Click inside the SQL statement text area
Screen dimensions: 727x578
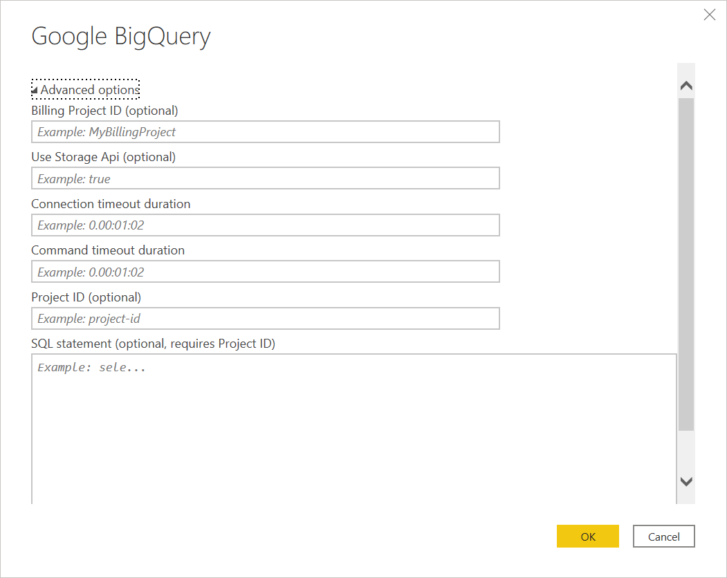[x=353, y=429]
